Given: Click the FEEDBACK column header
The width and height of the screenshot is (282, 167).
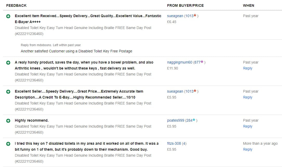Looking at the screenshot, I should (x=16, y=5).
